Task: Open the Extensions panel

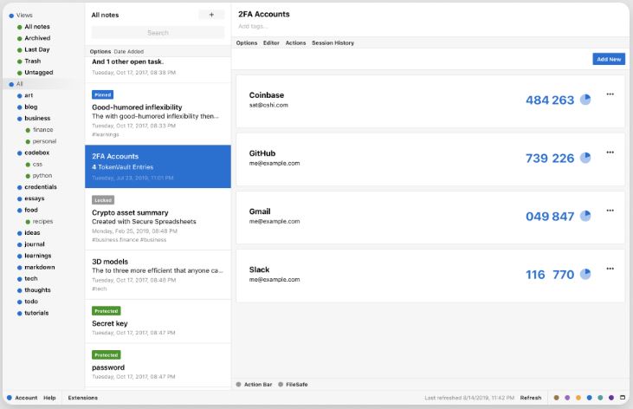Action: tap(83, 398)
